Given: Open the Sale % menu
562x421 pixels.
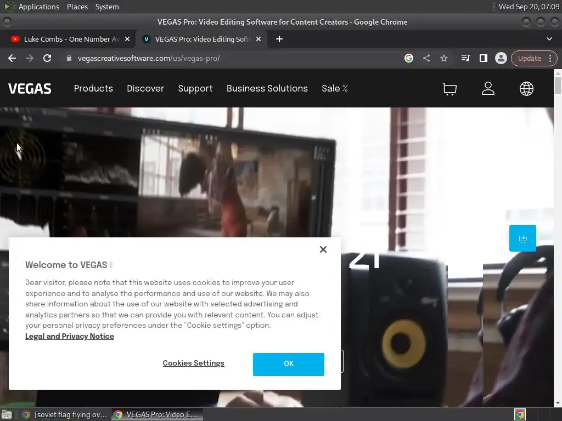Looking at the screenshot, I should click(x=334, y=88).
